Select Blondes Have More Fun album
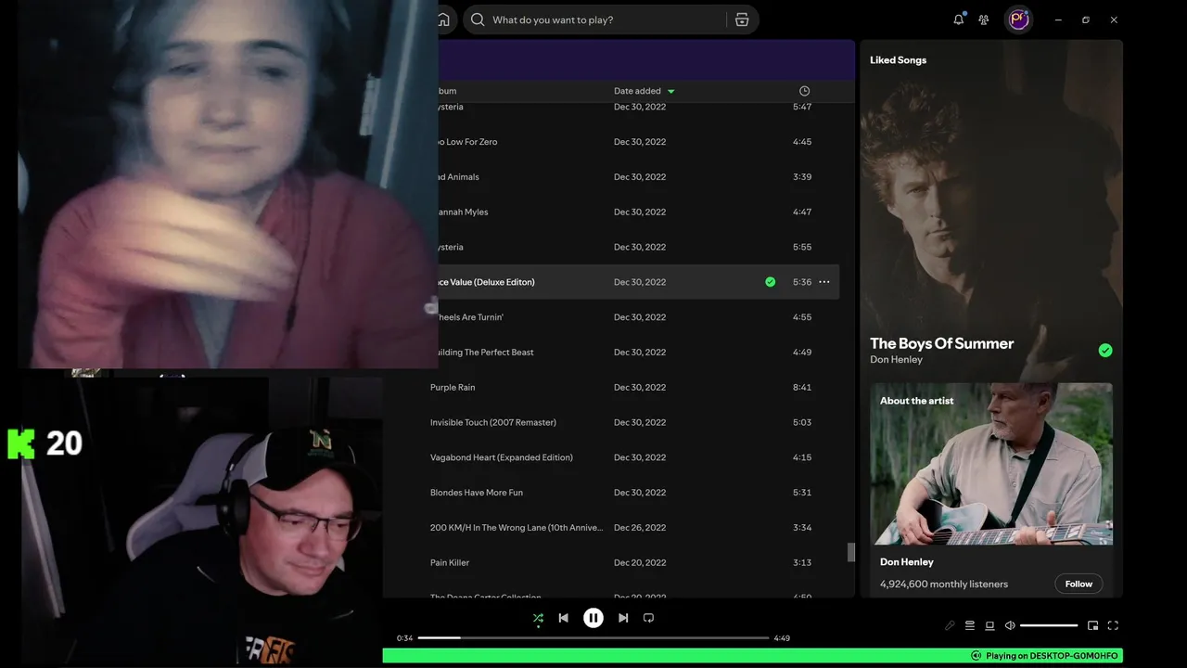This screenshot has height=668, width=1187. [477, 493]
